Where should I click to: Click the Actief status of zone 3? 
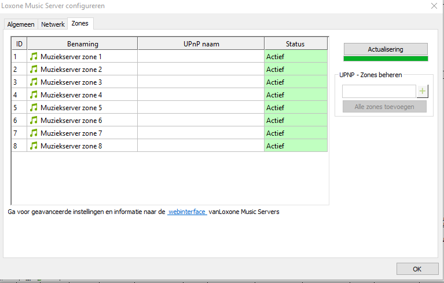[296, 82]
